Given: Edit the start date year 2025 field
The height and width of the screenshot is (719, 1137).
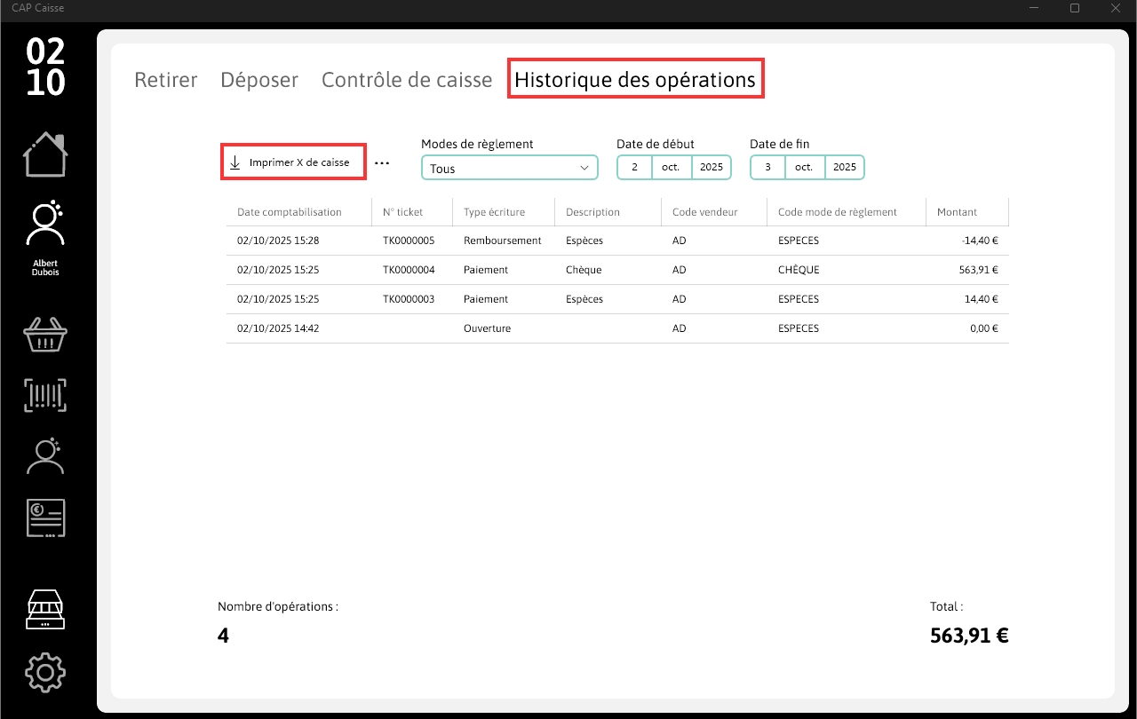Looking at the screenshot, I should [x=711, y=167].
